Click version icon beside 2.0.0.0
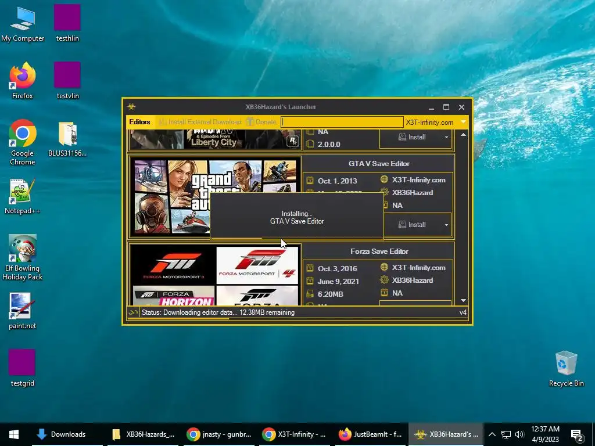The height and width of the screenshot is (446, 595). click(310, 144)
